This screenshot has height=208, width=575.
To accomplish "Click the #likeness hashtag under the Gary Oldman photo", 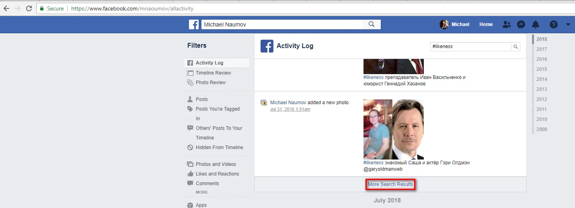I will (373, 163).
